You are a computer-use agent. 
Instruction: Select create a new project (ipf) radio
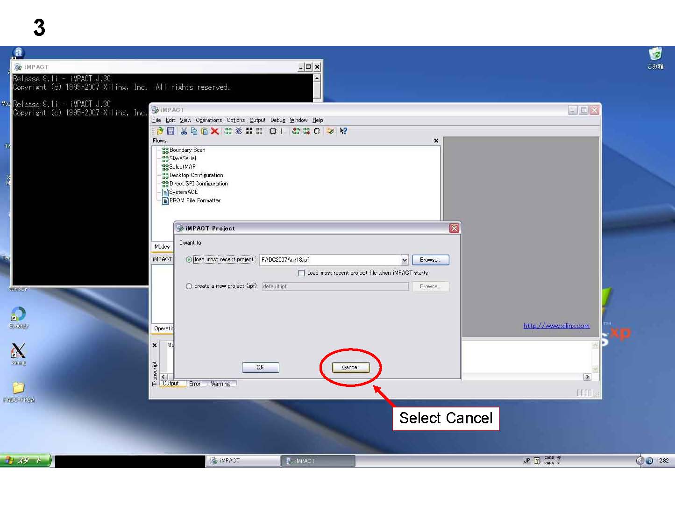[x=189, y=286]
